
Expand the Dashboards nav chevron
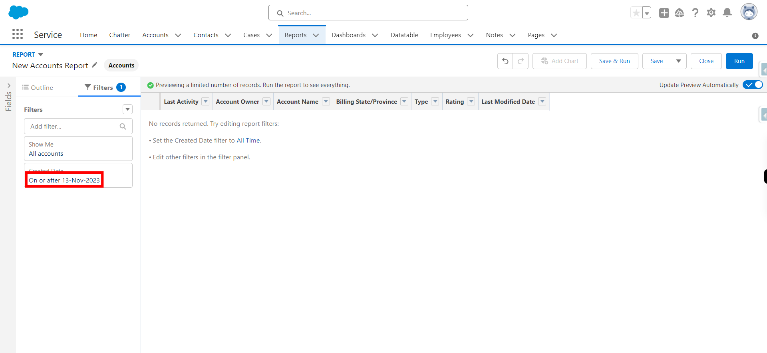pos(375,35)
